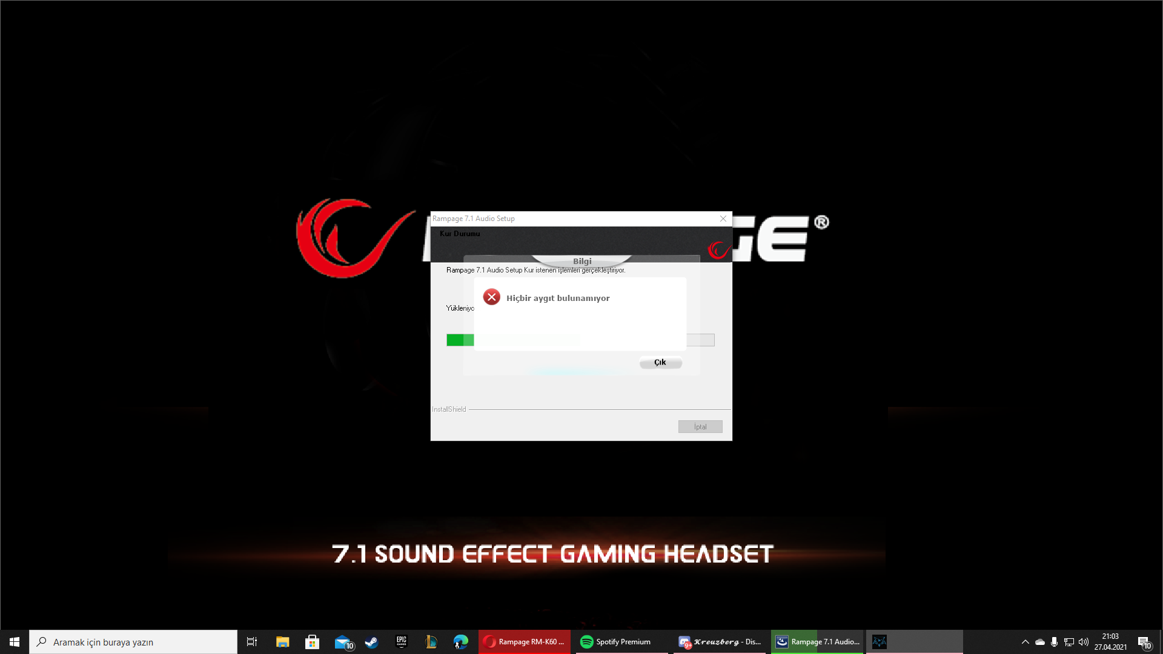Click the red error X icon
Viewport: 1163px width, 654px height.
tap(491, 297)
